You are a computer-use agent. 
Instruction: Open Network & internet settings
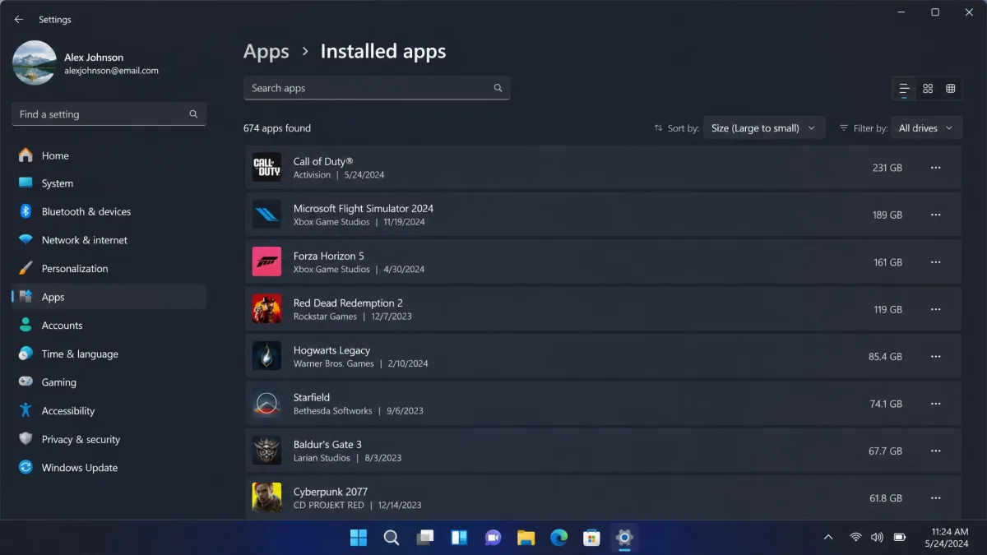tap(109, 240)
